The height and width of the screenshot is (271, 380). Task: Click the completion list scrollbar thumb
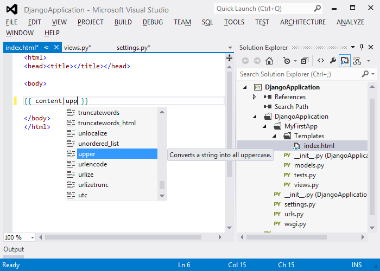coord(162,185)
